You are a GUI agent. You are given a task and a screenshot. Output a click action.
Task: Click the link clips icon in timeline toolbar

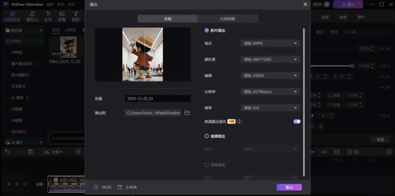(324, 152)
